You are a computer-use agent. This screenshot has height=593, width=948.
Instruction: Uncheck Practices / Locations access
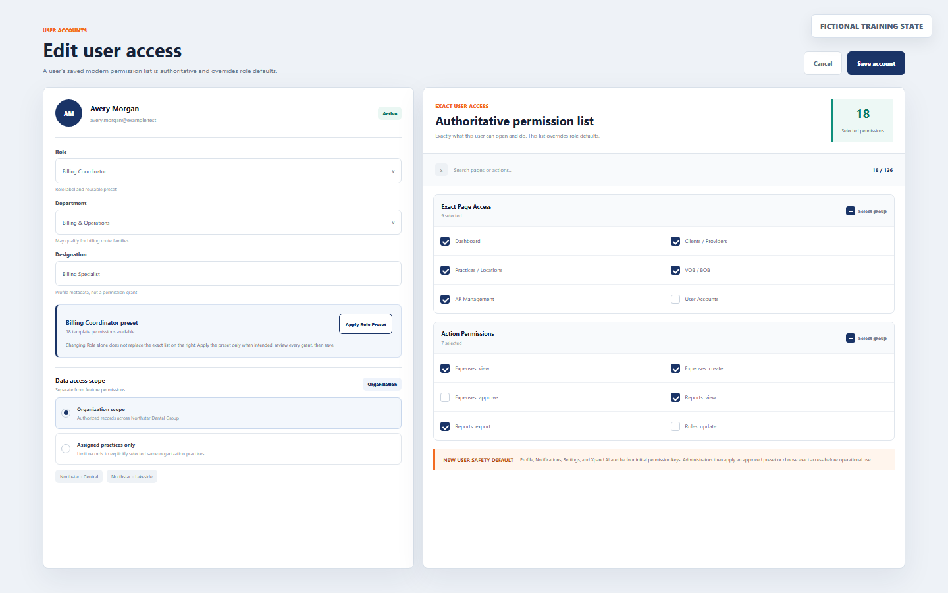(445, 270)
